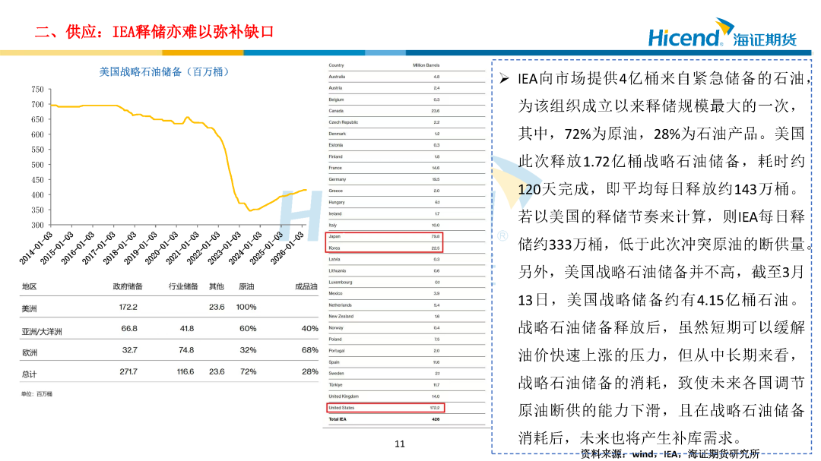Click the source line '资料来源：wind，IEA，海证期货研究所'
Viewport: 821px width, 461px height.
[x=670, y=453]
